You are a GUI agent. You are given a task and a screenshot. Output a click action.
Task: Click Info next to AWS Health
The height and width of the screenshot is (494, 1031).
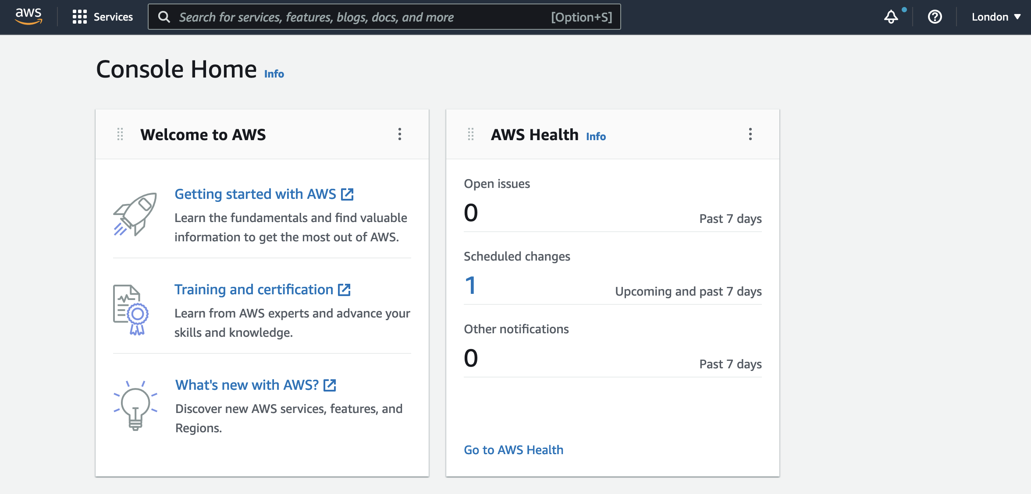click(596, 136)
